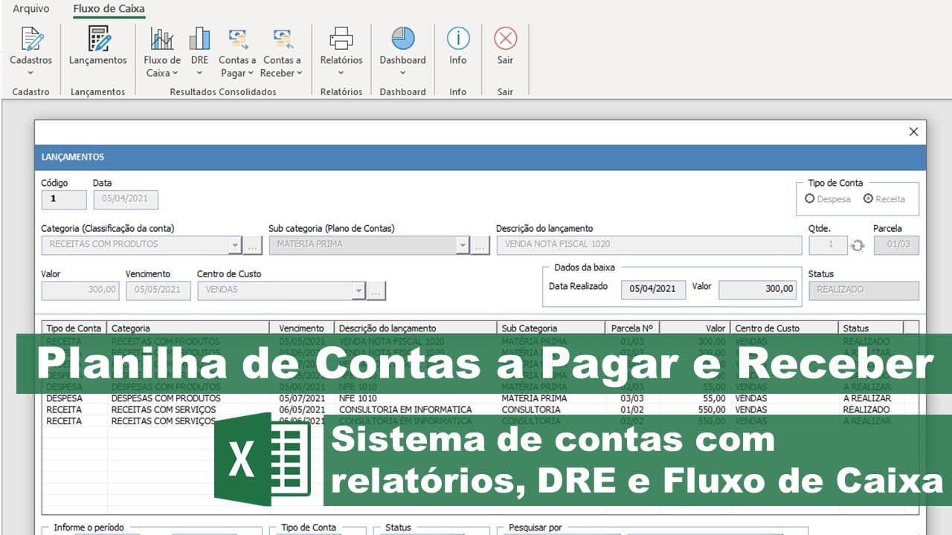
Task: Click the Sair exit icon
Action: [x=505, y=39]
